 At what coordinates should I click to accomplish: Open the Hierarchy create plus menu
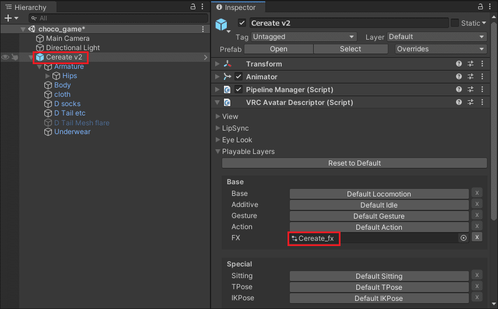point(11,18)
